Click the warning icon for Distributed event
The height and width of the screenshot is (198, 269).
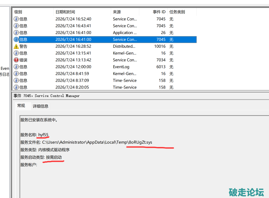(x=16, y=46)
